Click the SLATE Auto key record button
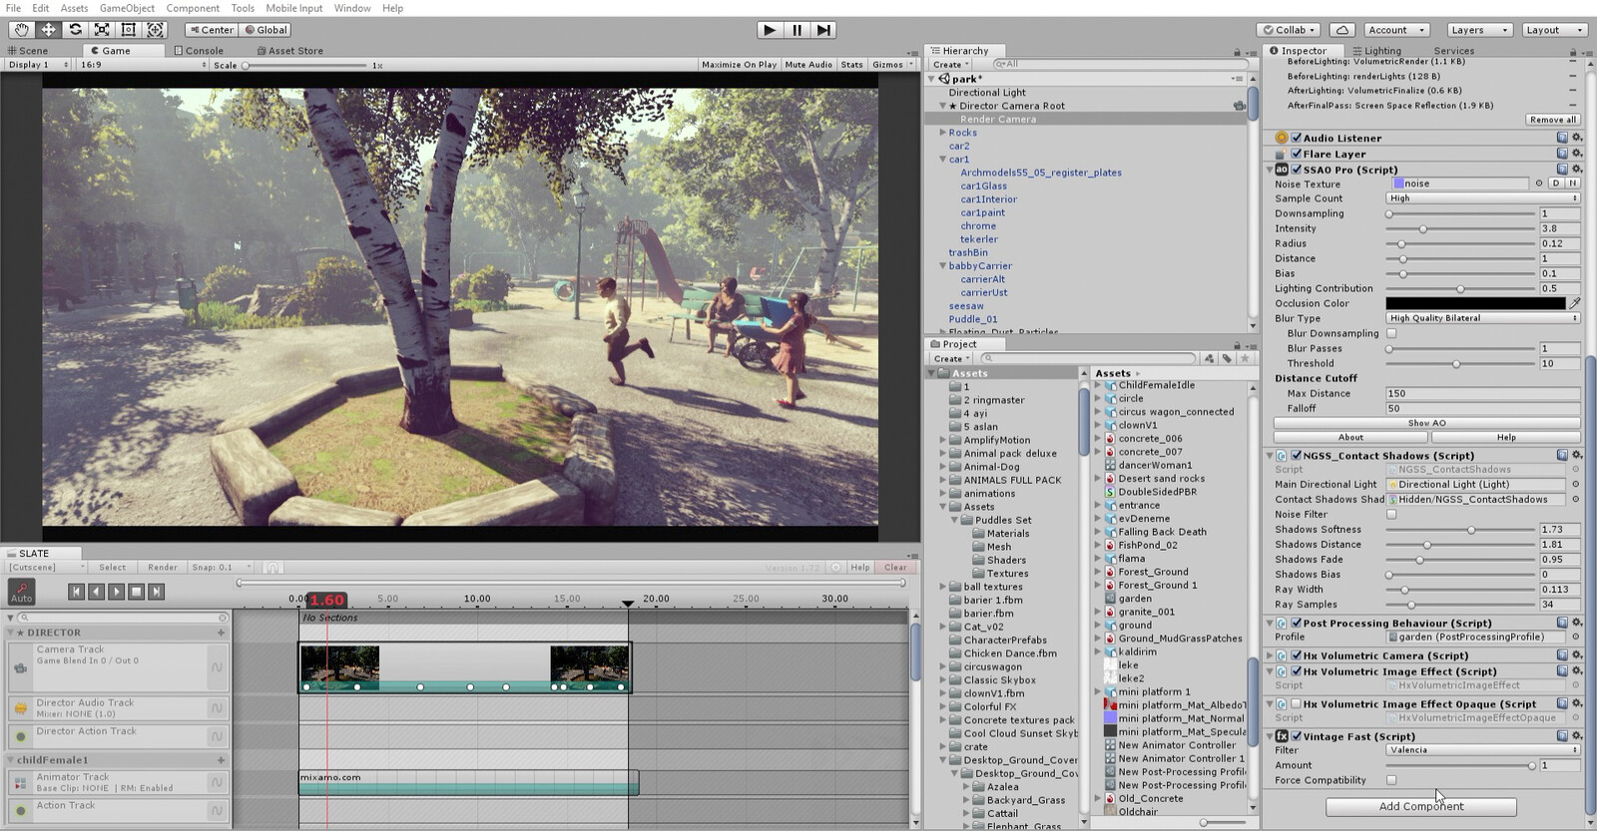Viewport: 1597px width, 831px height. pyautogui.click(x=21, y=592)
